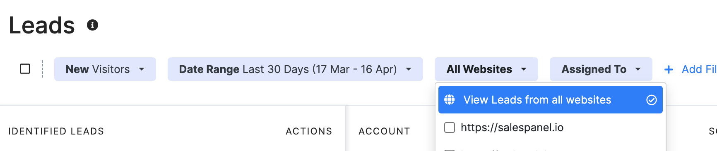Click the vertical dotted divider near checkbox

[x=42, y=69]
